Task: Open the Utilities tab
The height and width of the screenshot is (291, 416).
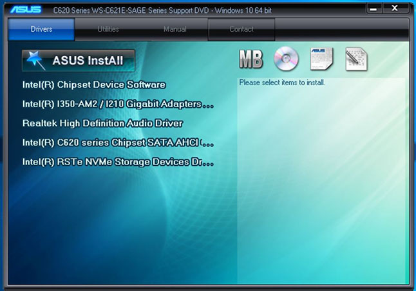Action: point(108,29)
